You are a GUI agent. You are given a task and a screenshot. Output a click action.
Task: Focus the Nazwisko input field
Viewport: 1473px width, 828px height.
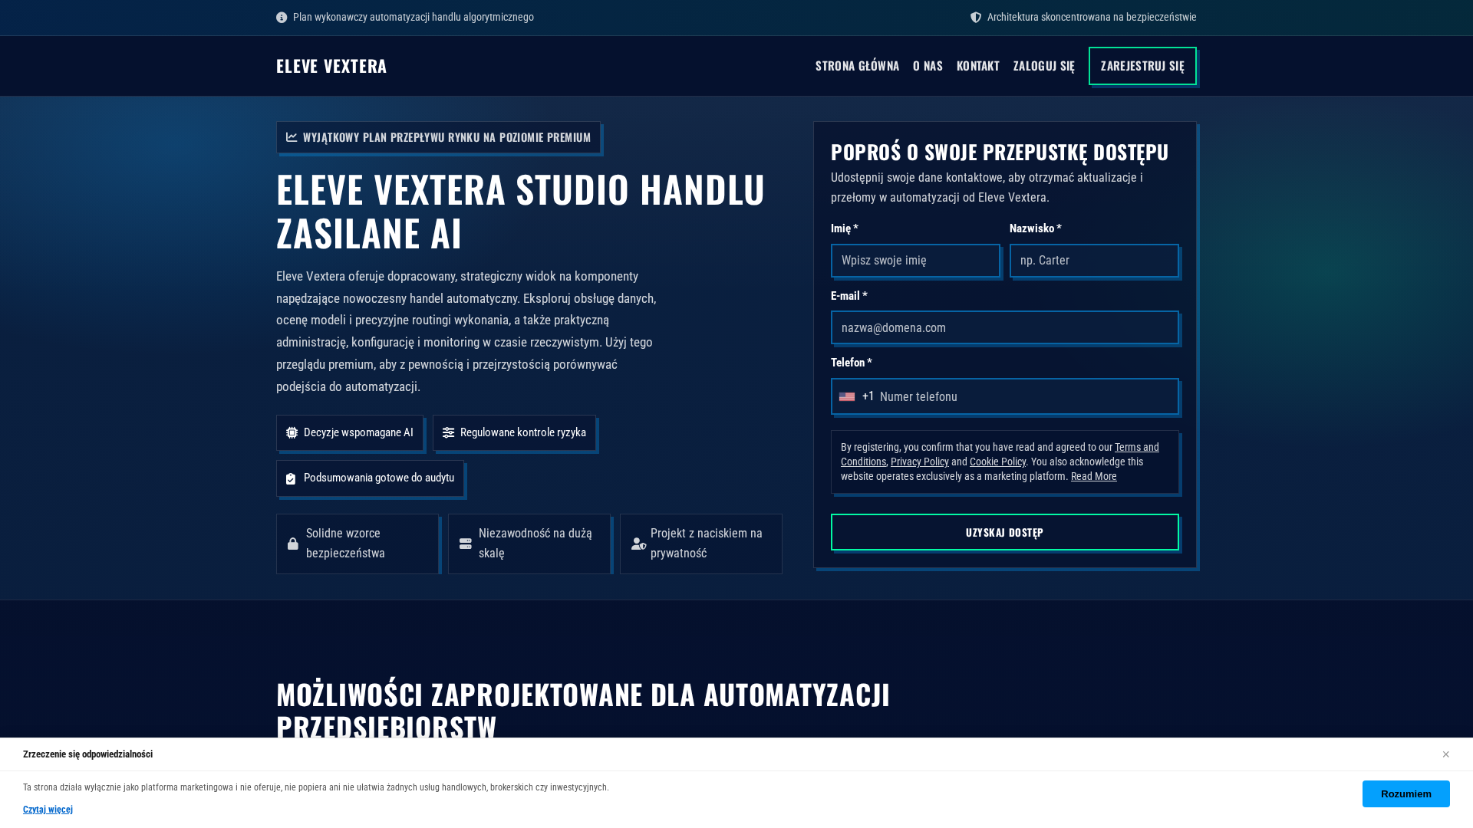pyautogui.click(x=1094, y=261)
